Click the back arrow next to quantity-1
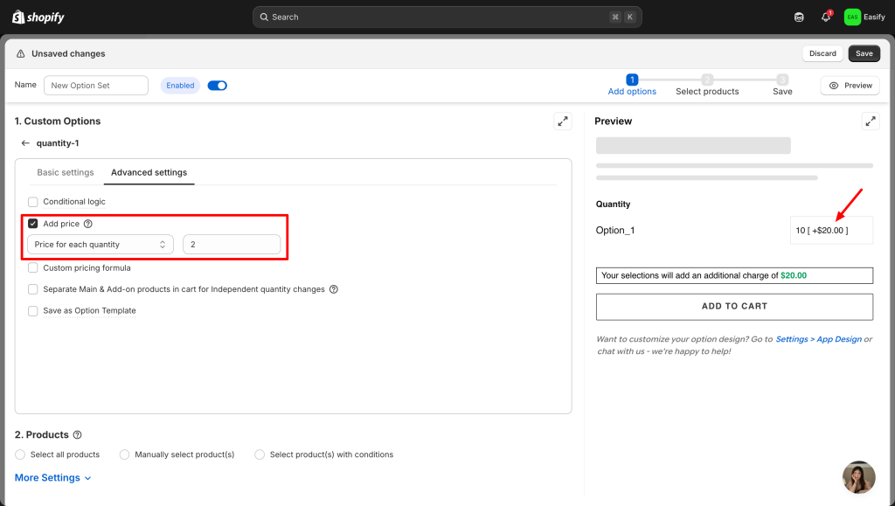The image size is (895, 506). pos(25,143)
